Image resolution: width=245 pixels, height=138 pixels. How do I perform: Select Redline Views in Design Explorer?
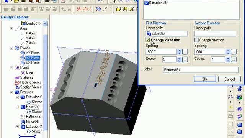click(x=31, y=82)
